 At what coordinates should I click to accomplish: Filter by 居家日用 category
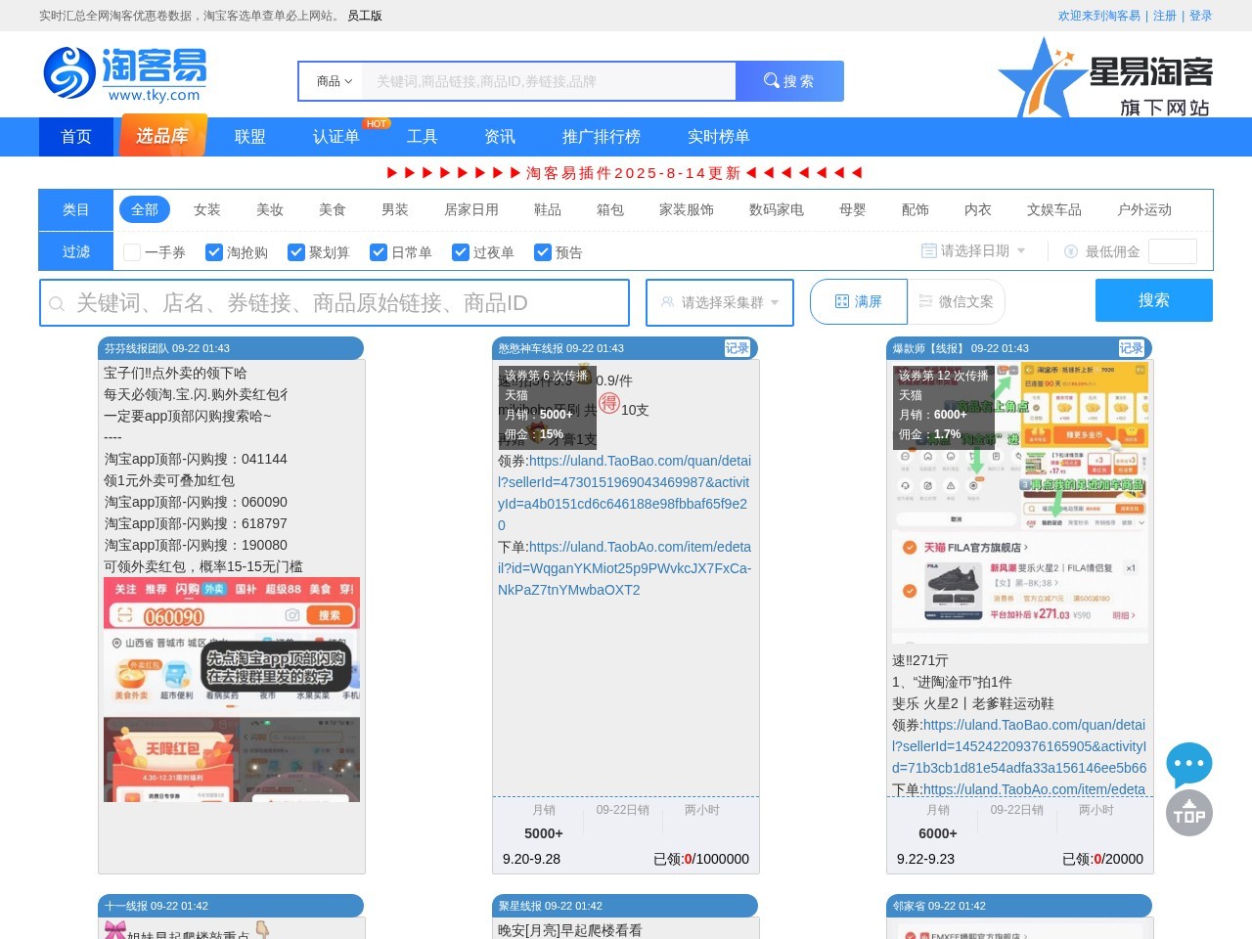[471, 209]
